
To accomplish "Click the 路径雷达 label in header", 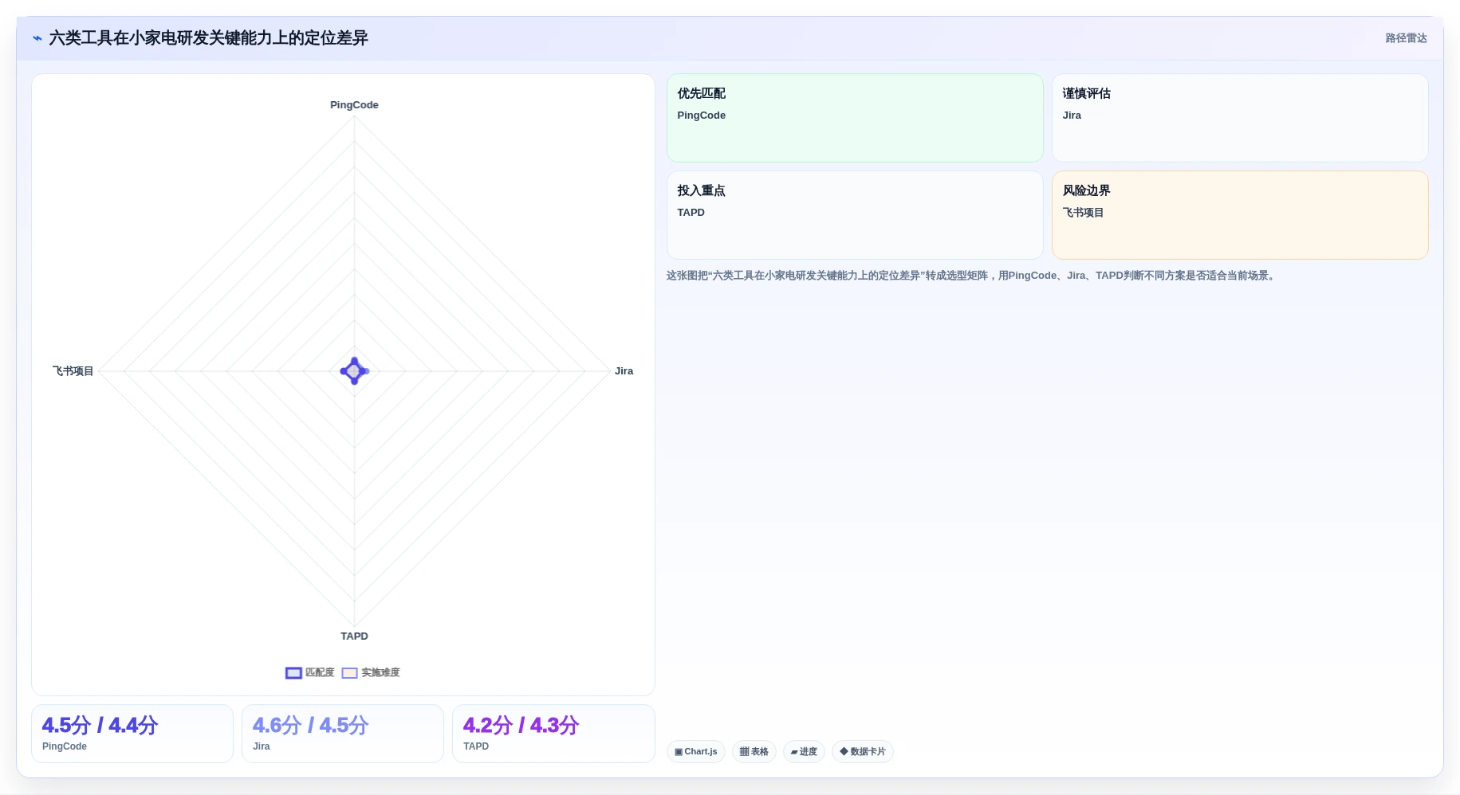I will (x=1406, y=38).
